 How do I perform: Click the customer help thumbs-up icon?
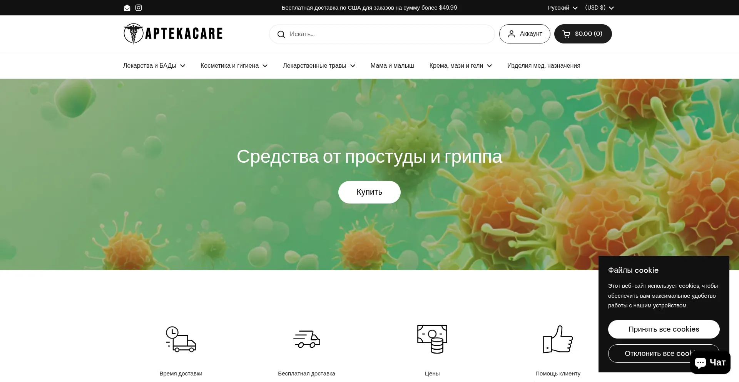(558, 339)
